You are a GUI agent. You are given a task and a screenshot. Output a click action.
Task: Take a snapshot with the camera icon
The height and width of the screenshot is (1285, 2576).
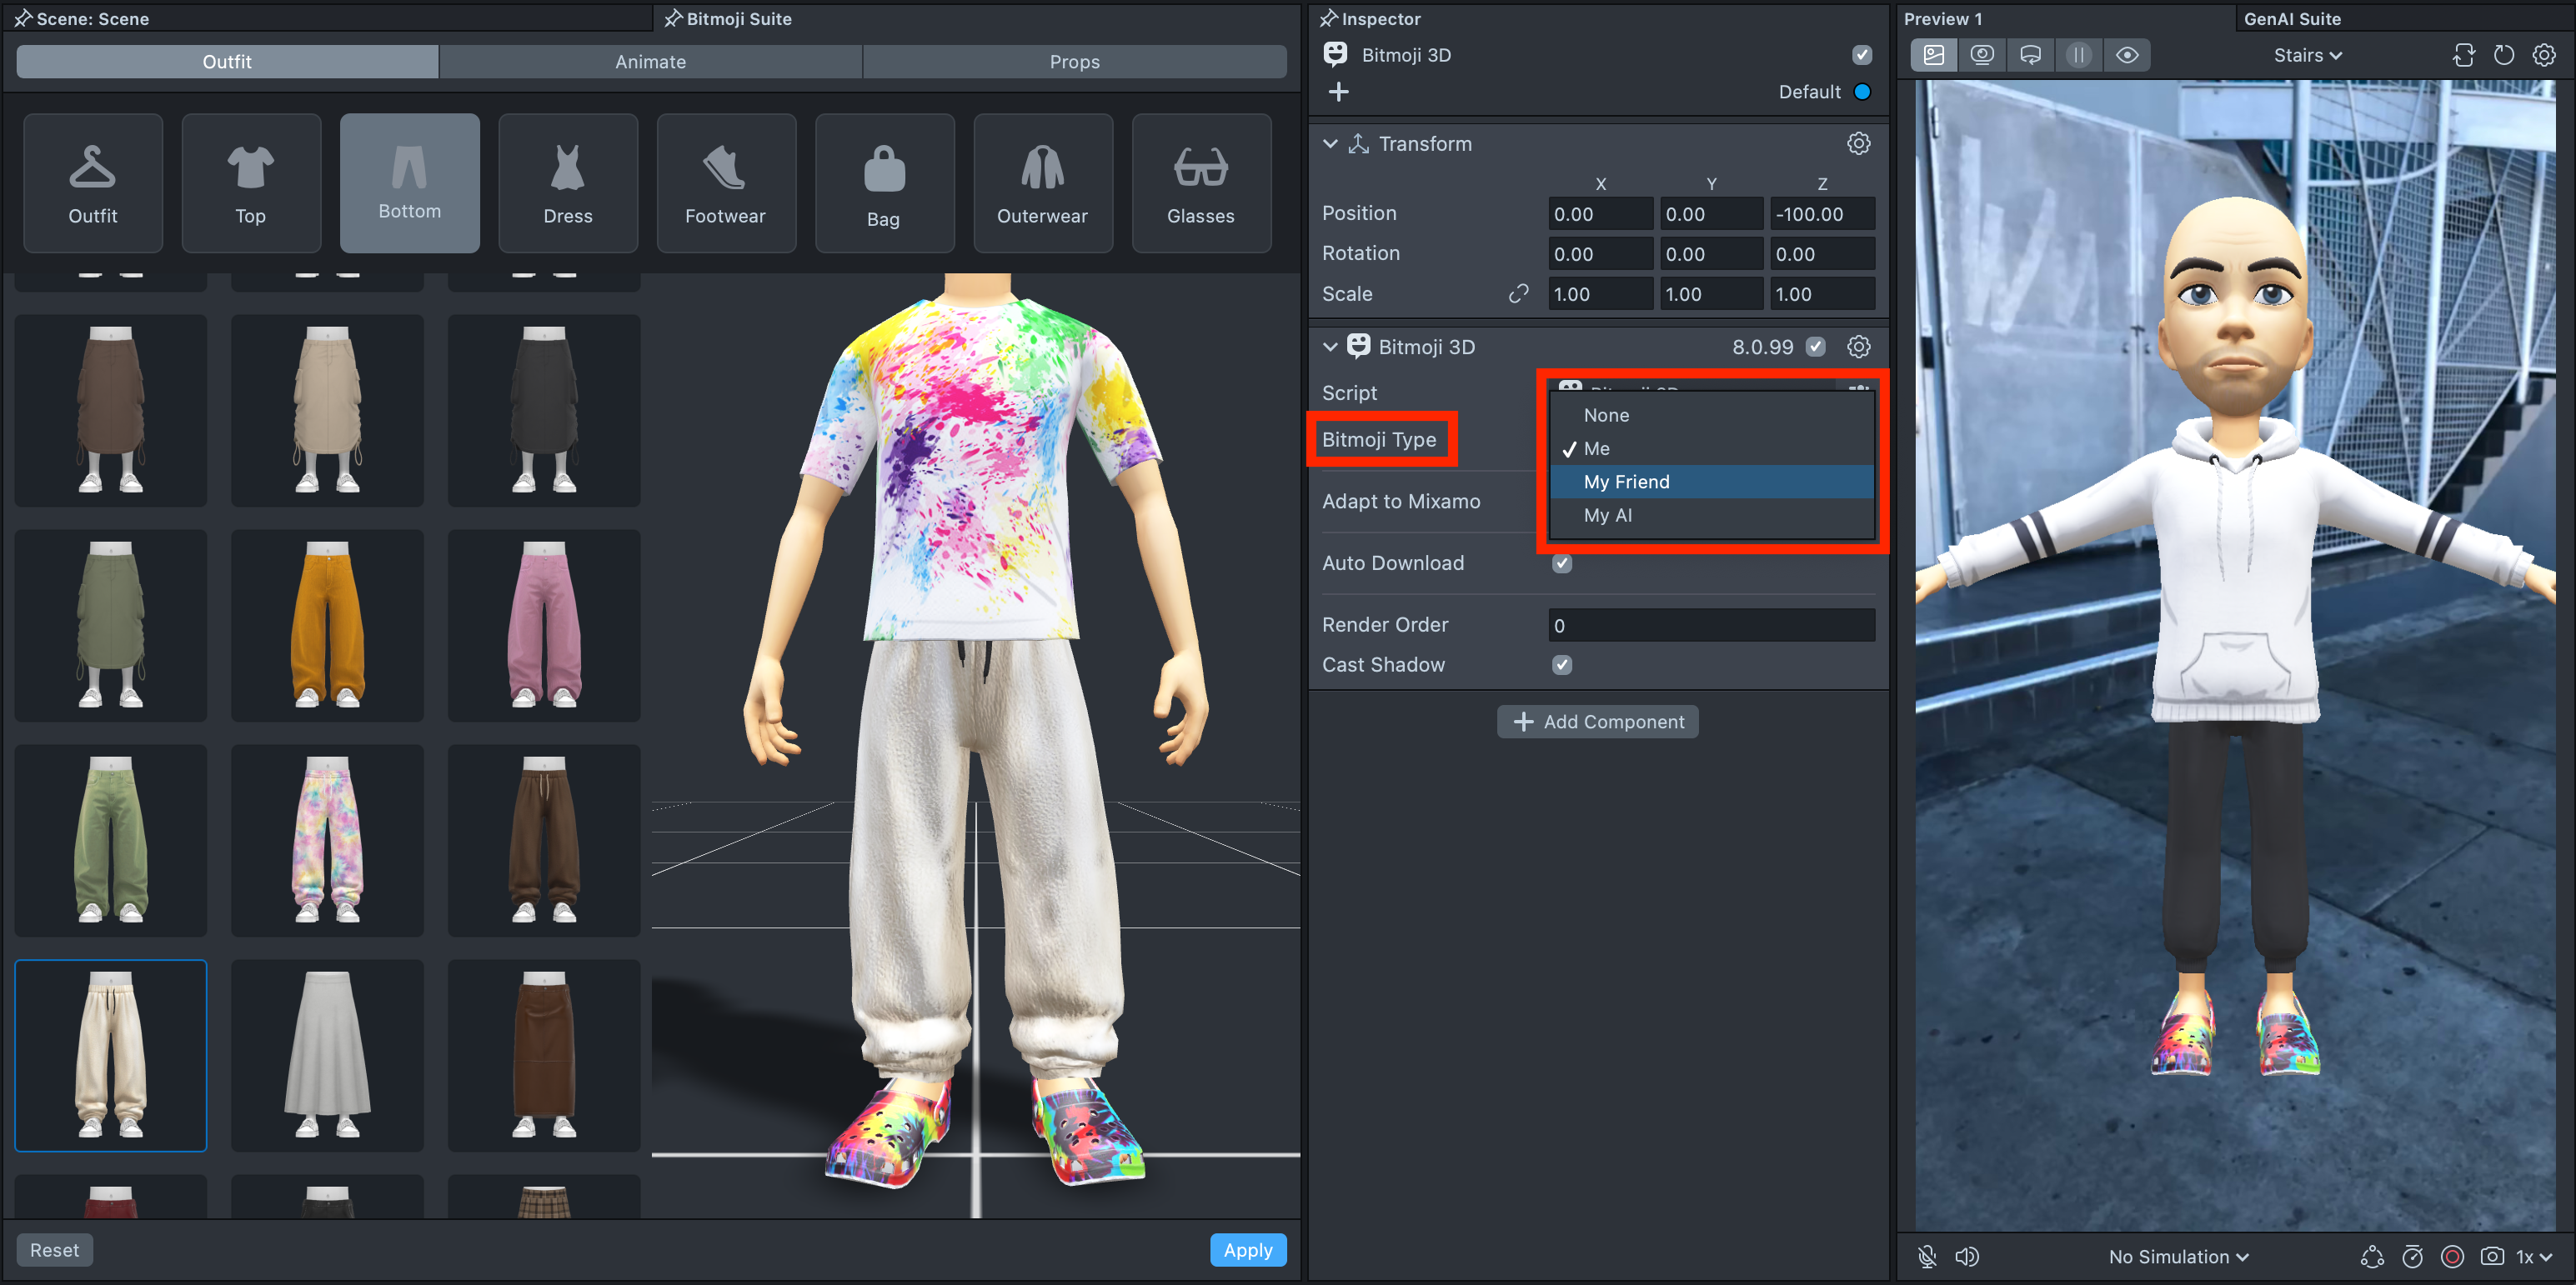pyautogui.click(x=2491, y=1256)
